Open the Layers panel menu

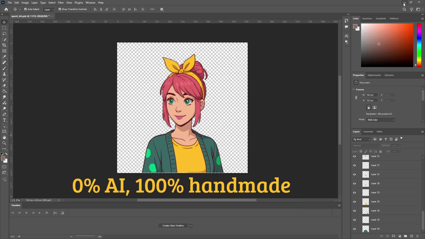pos(422,132)
